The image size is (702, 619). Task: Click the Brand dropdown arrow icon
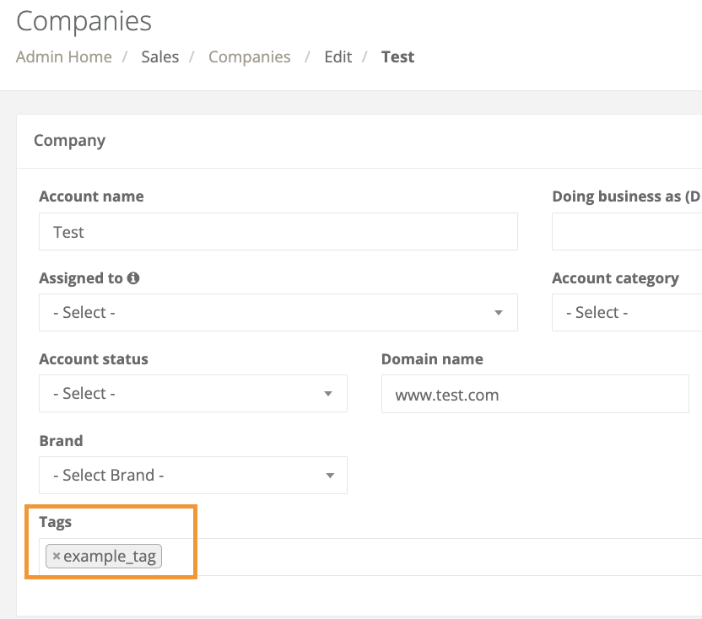tap(330, 475)
